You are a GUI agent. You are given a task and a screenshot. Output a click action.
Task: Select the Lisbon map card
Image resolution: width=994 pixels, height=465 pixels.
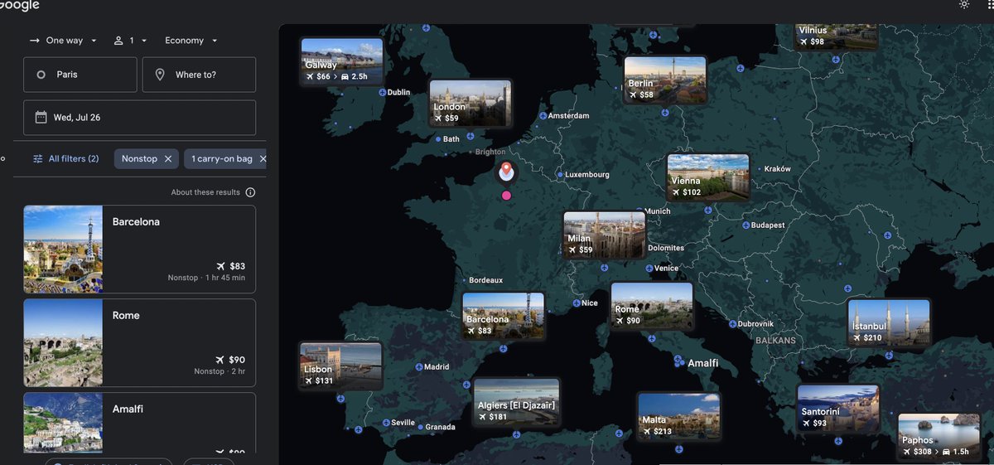341,366
